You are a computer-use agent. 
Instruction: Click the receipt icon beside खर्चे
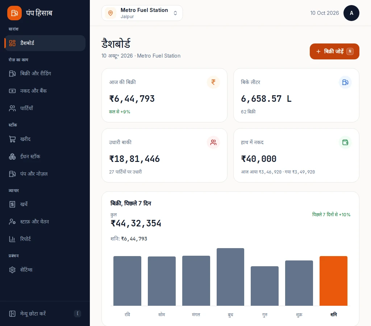(12, 204)
